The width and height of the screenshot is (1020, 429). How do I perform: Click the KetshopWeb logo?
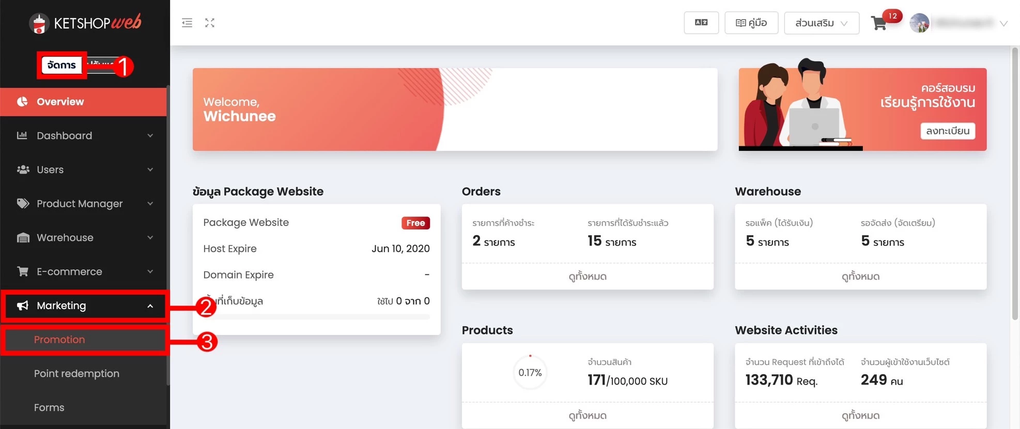click(85, 23)
